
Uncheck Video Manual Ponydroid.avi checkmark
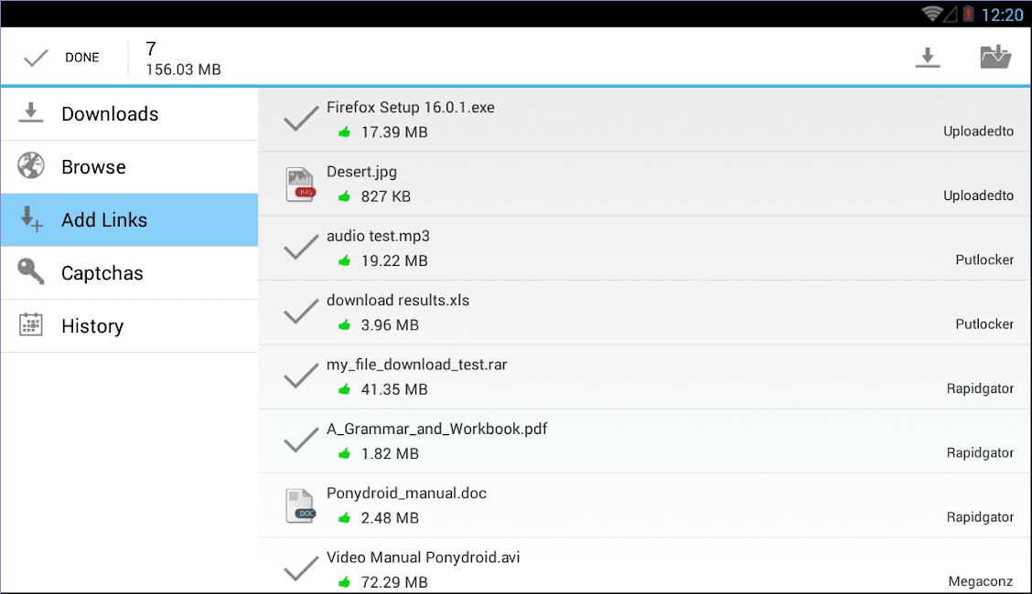coord(301,568)
